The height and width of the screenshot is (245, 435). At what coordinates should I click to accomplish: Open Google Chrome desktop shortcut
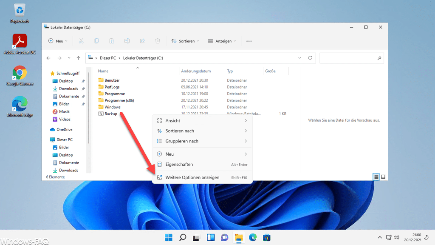coord(20,76)
